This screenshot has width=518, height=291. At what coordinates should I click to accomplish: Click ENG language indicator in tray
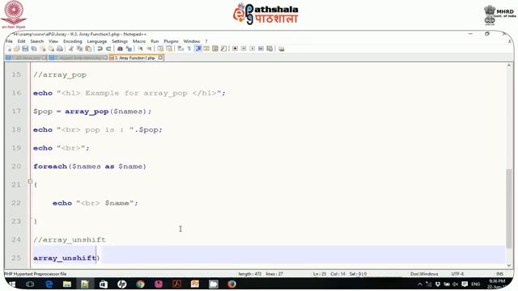tap(475, 284)
